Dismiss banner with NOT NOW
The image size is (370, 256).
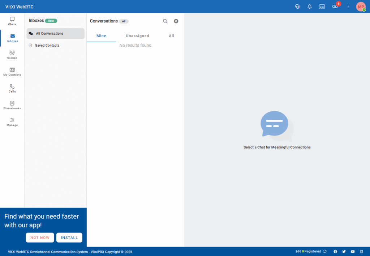coord(40,238)
